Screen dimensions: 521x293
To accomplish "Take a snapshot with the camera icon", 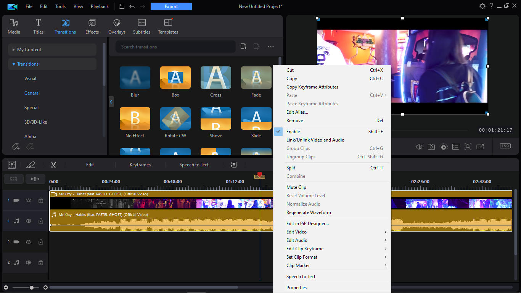I will click(x=431, y=146).
